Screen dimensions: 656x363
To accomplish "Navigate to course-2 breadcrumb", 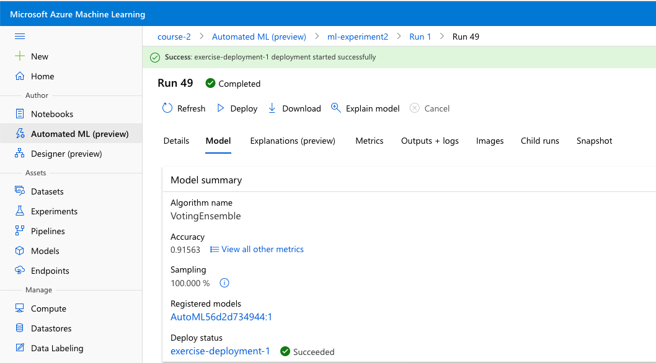I will pyautogui.click(x=174, y=37).
